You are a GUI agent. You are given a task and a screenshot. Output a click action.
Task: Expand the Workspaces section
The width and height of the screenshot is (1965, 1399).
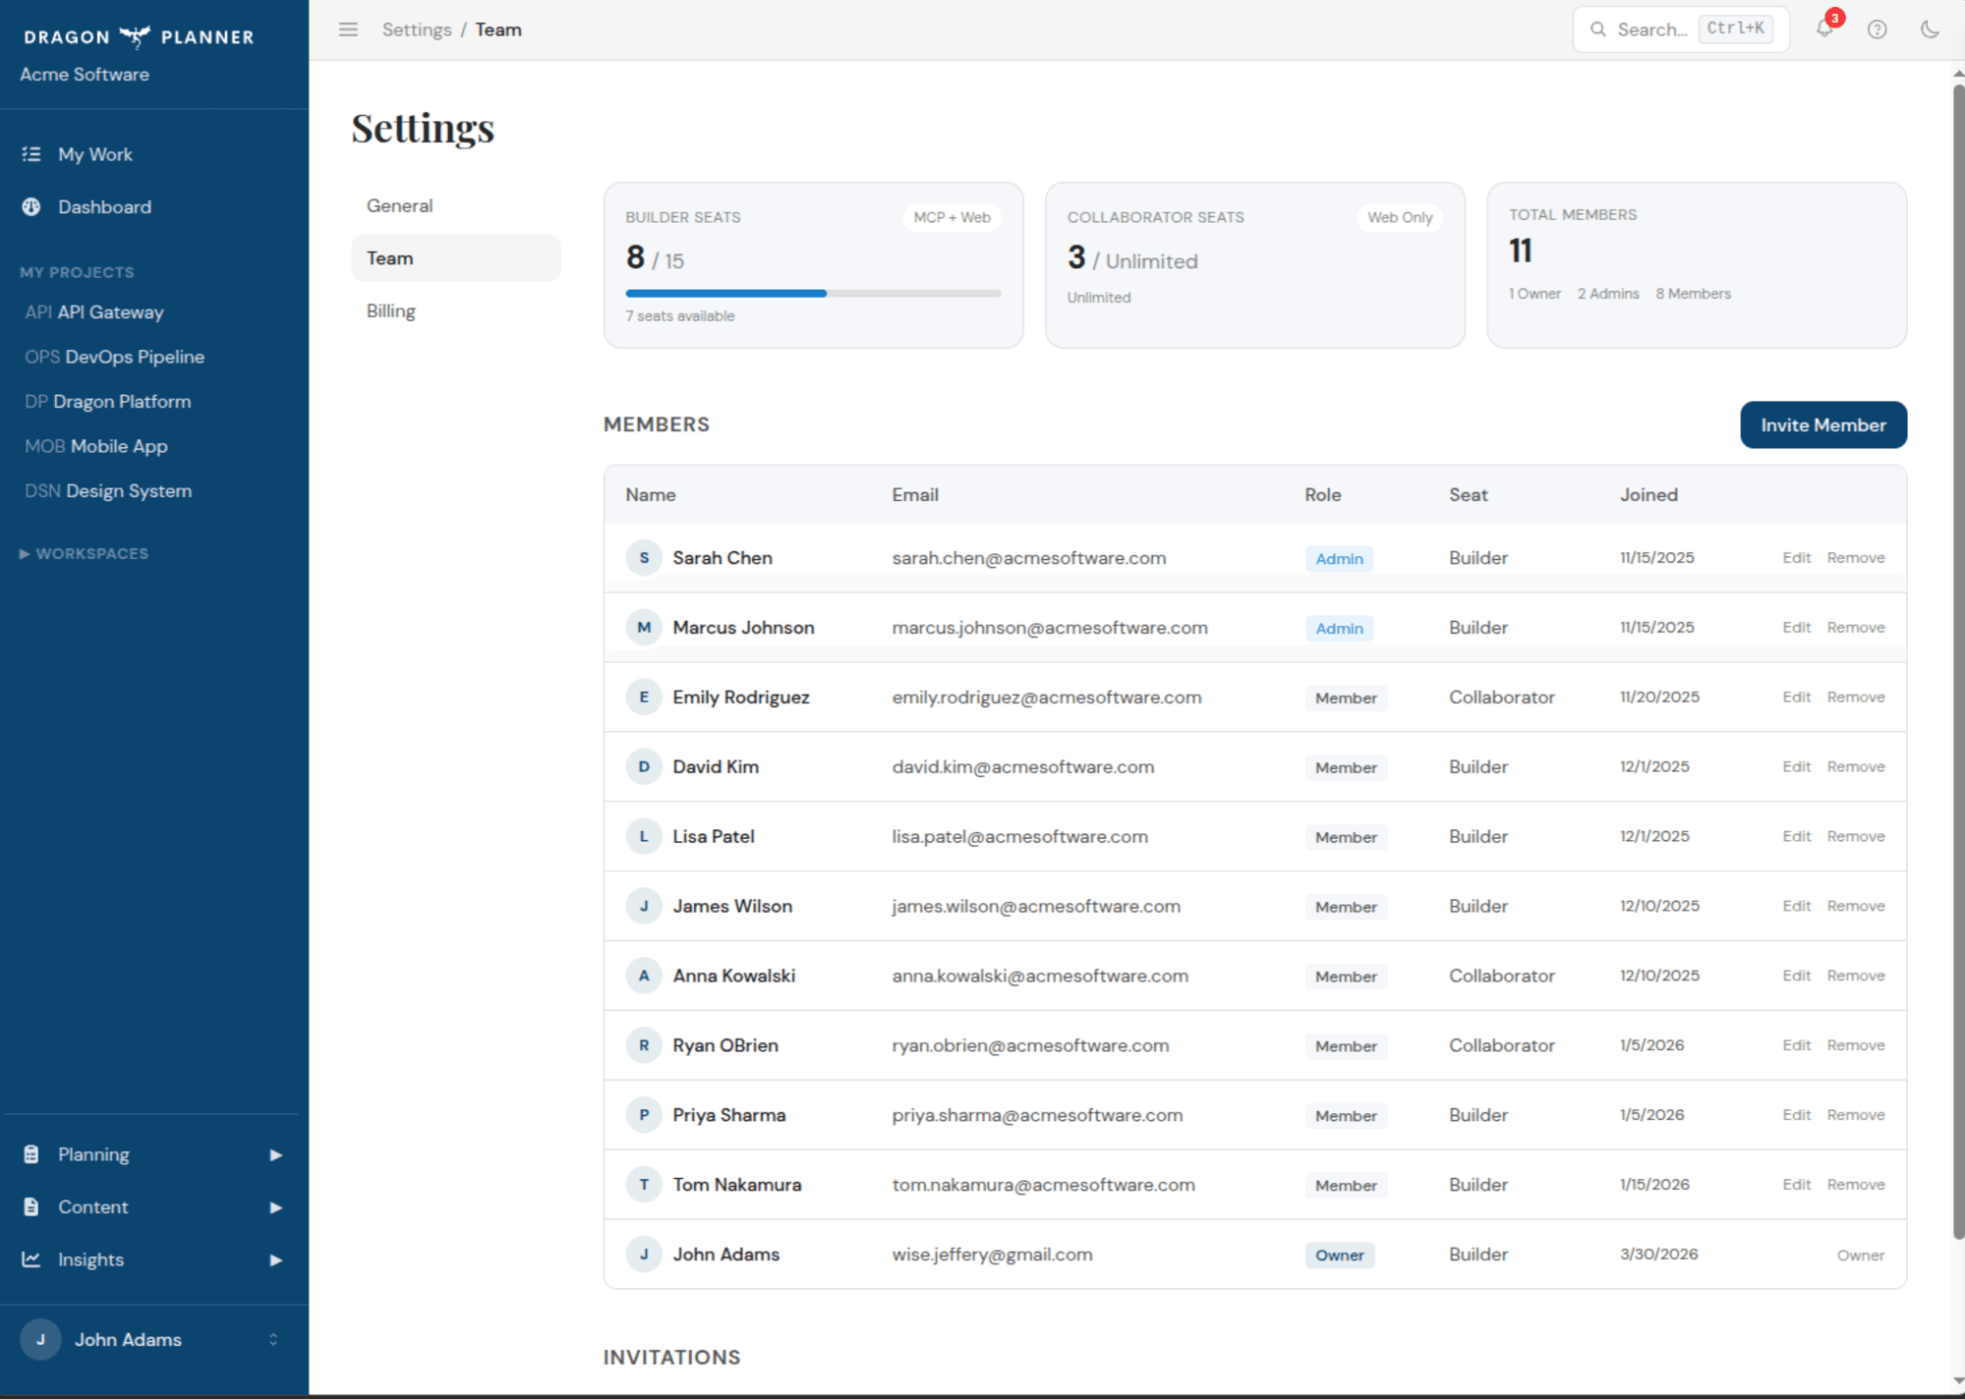coord(84,553)
